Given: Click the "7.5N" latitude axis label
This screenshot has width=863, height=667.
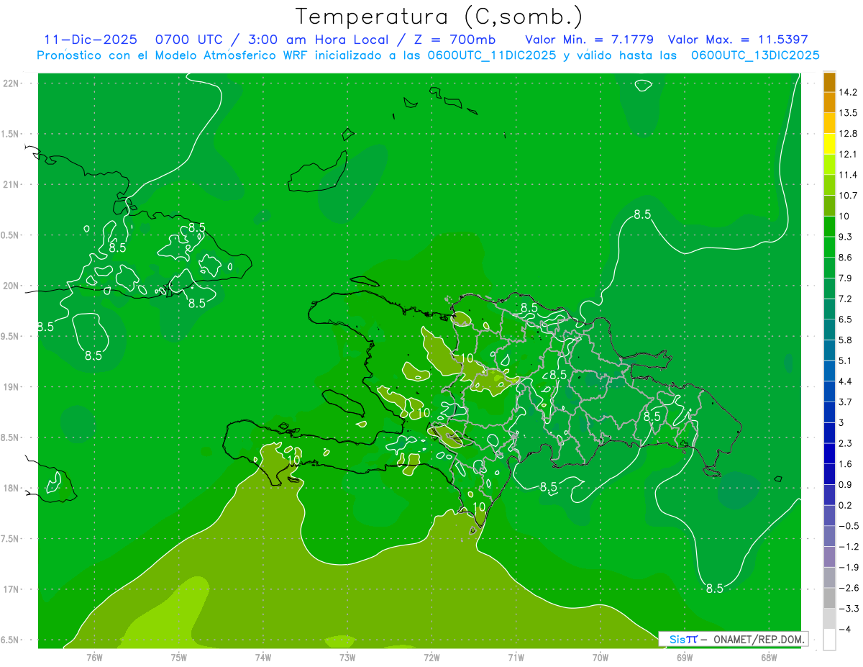Looking at the screenshot, I should [10, 539].
